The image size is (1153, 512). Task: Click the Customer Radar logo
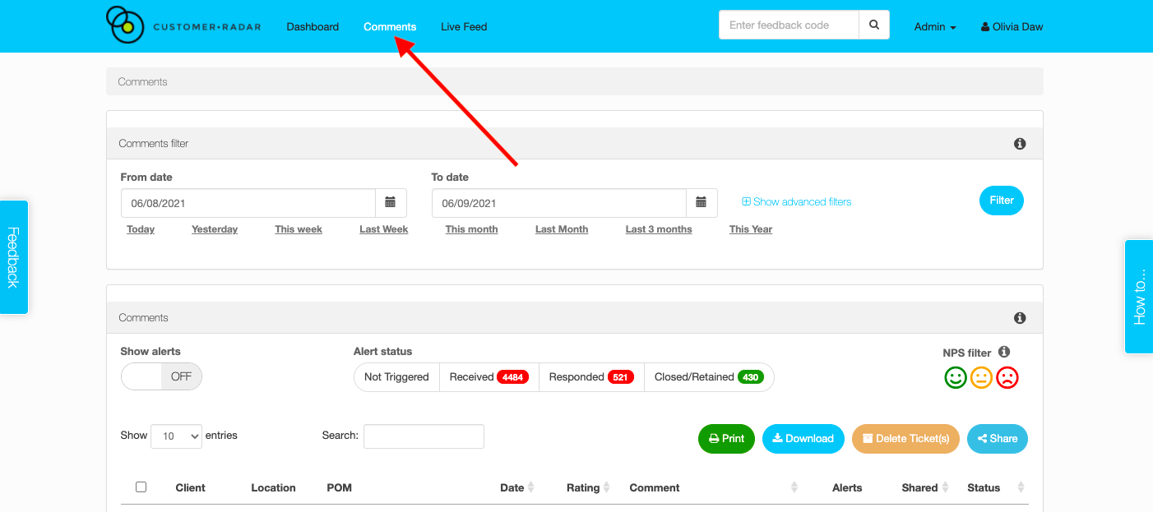point(183,25)
